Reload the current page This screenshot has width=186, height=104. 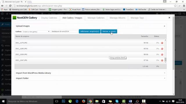click(x=10, y=6)
